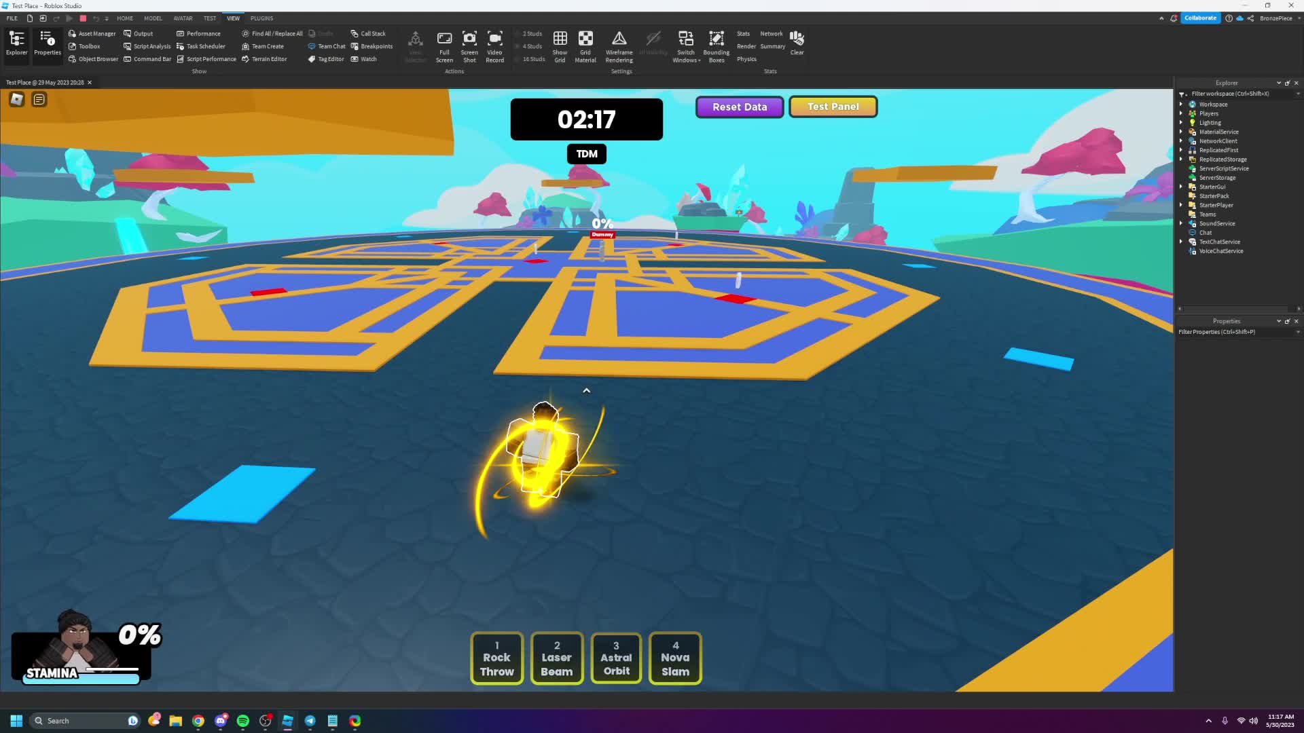Image resolution: width=1304 pixels, height=733 pixels.
Task: Expand the Workspace tree node
Action: point(1181,105)
